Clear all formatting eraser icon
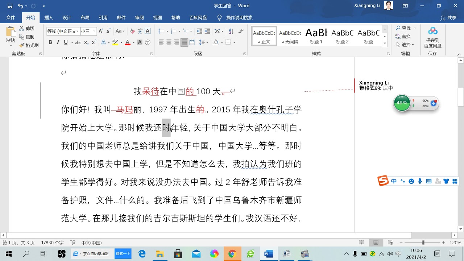Screen dimensions: 464x261 (x=132, y=31)
